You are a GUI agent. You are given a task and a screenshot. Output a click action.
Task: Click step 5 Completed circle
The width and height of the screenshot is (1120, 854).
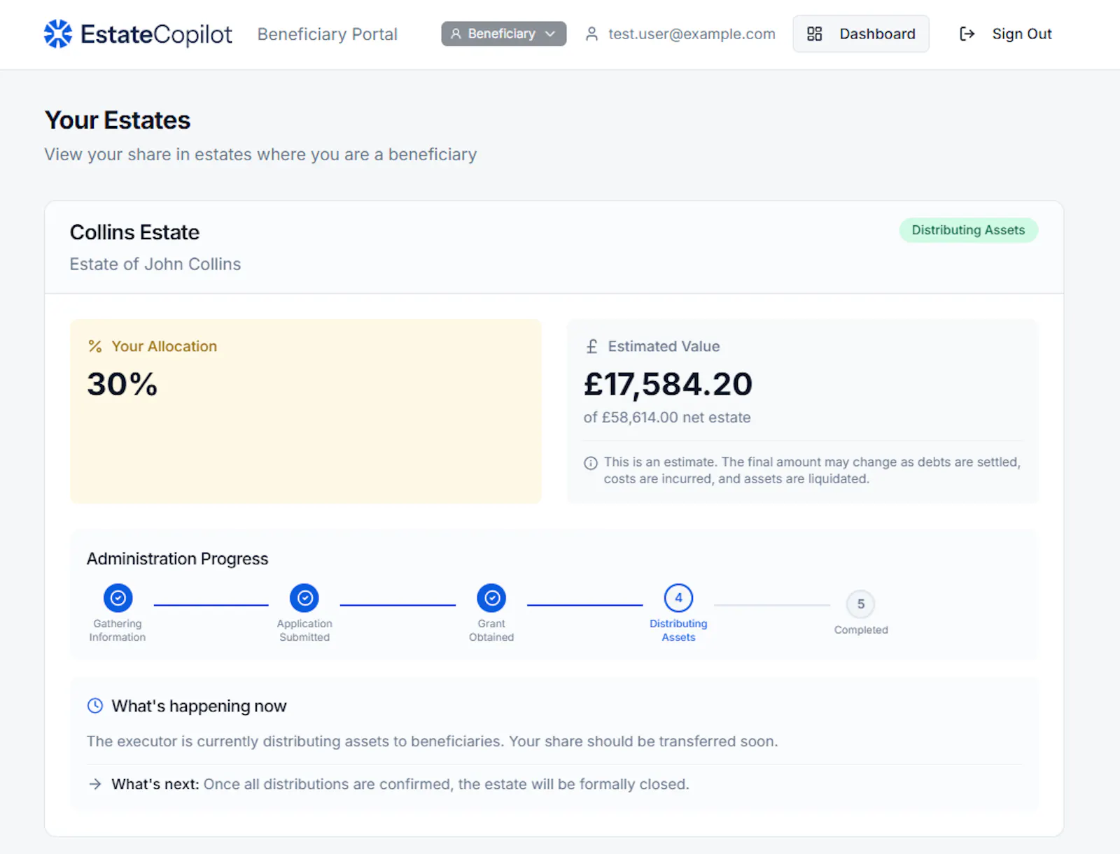click(861, 604)
